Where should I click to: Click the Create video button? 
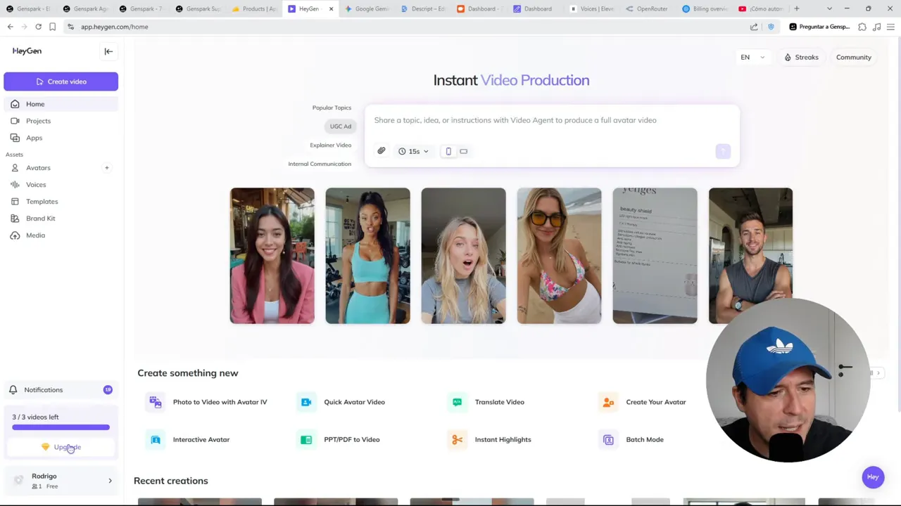(61, 81)
